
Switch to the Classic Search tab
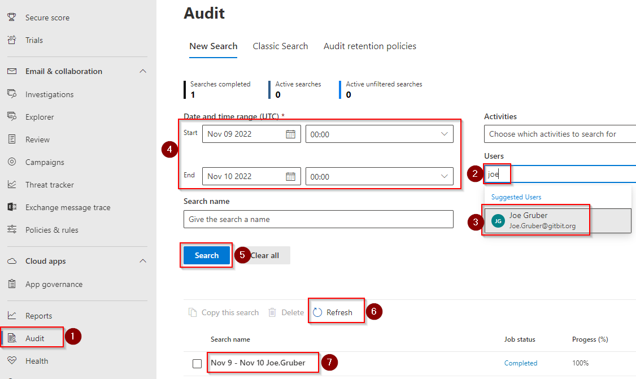(x=280, y=46)
